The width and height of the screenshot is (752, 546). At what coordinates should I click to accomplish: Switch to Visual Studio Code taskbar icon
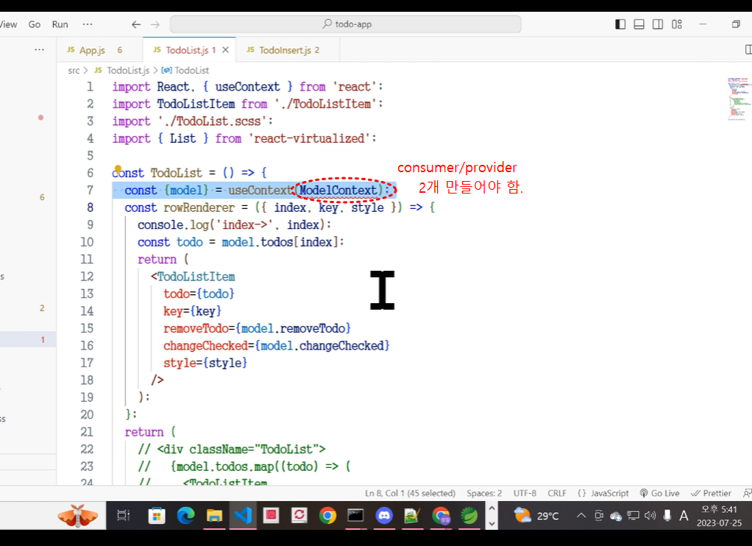[x=243, y=516]
